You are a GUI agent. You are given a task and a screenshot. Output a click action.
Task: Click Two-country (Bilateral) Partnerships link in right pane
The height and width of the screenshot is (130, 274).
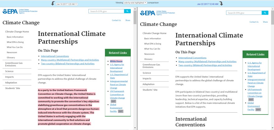click(205, 65)
